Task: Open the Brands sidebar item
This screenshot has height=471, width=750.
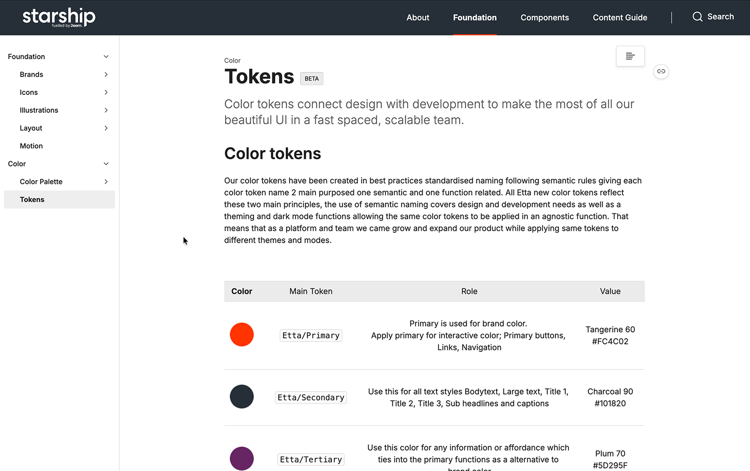Action: 31,74
